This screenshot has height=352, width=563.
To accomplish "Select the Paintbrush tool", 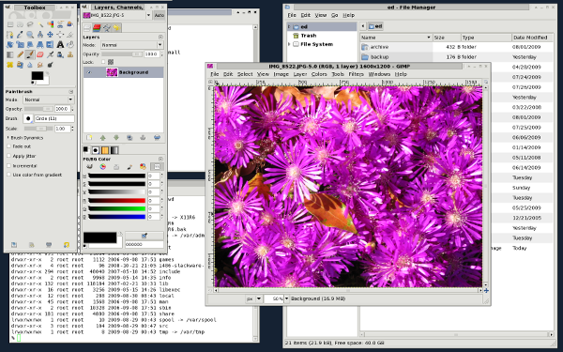I will click(30, 54).
